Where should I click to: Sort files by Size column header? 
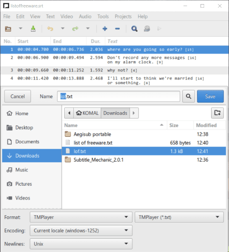pos(181,125)
